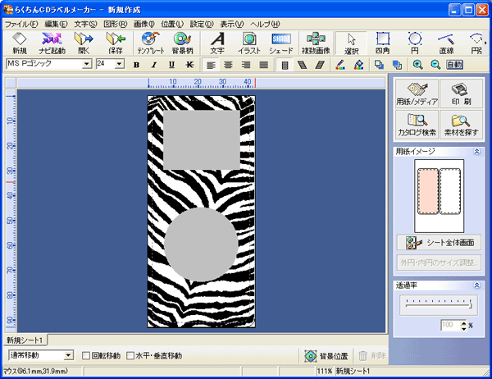Open カタログ検索 catalog search

pos(417,125)
